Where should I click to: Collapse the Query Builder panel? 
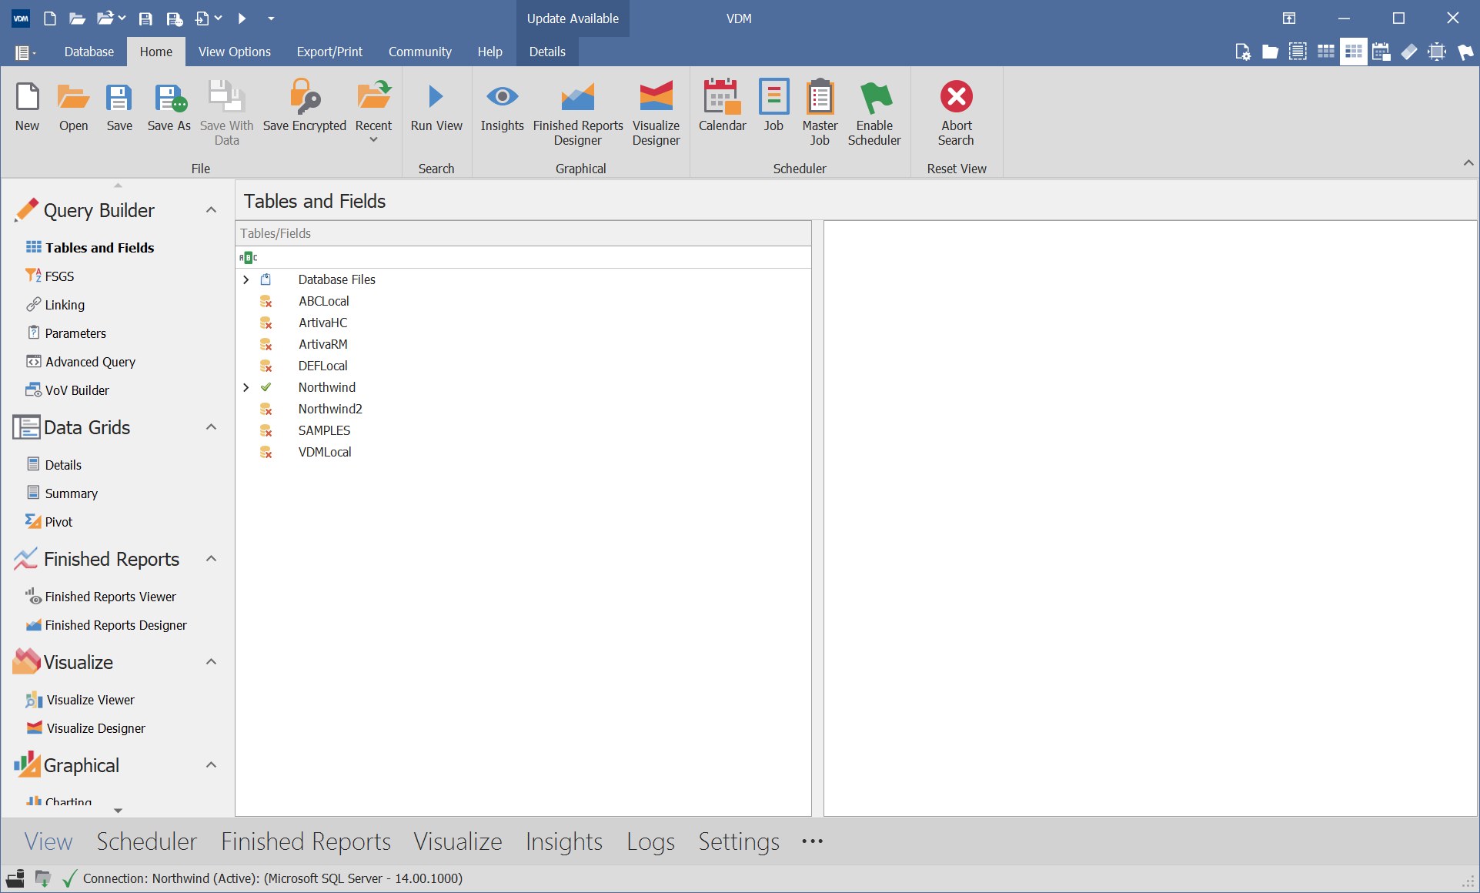click(210, 210)
